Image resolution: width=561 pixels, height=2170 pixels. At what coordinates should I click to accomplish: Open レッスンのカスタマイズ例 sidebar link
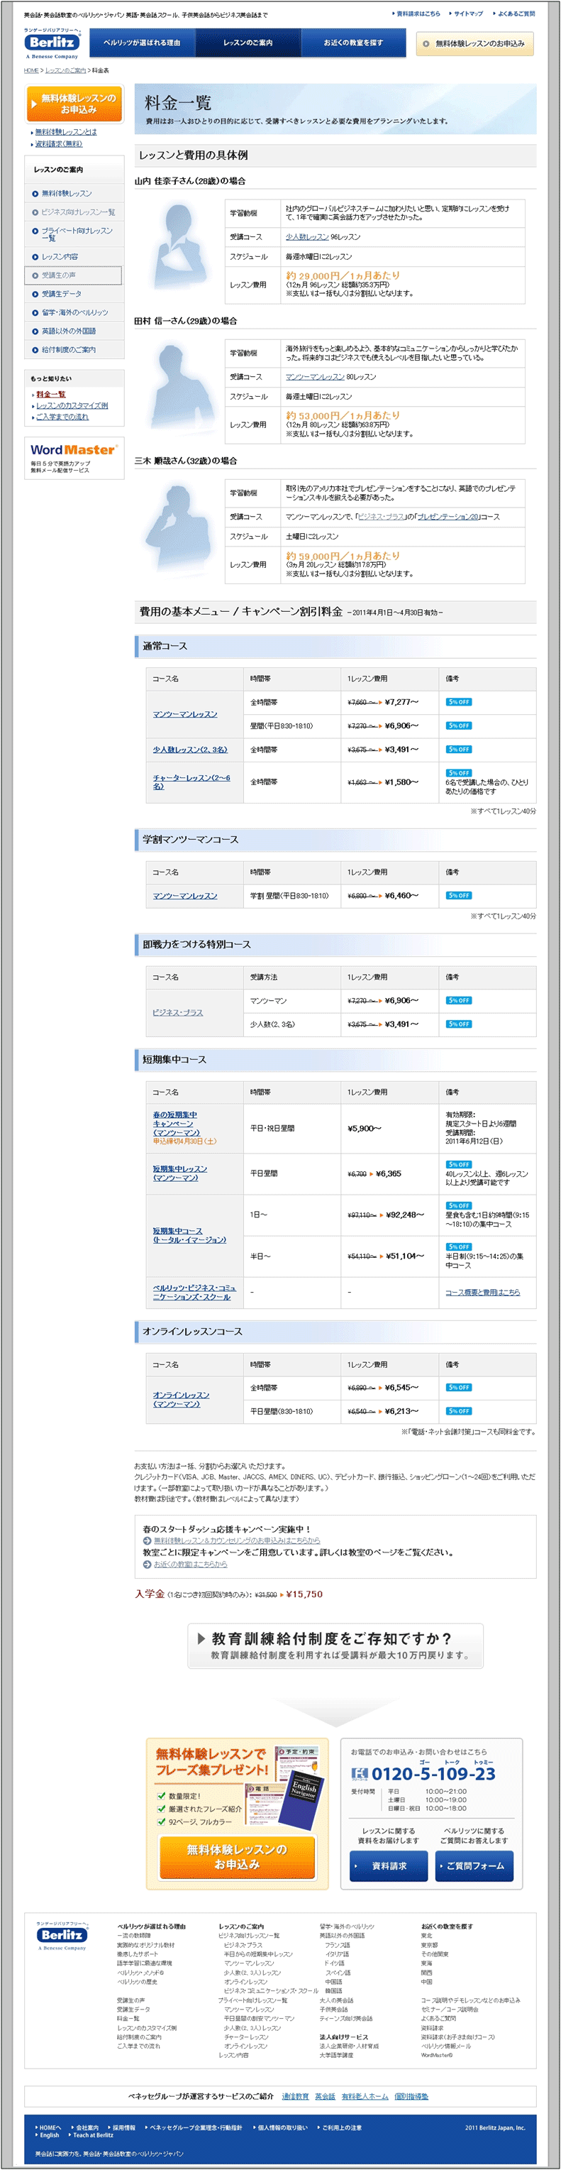[x=72, y=406]
